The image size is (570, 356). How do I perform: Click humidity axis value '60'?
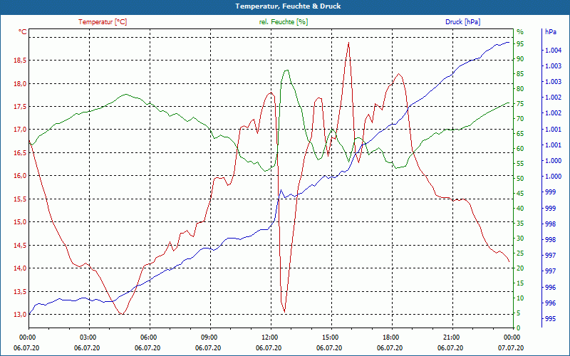(520, 149)
